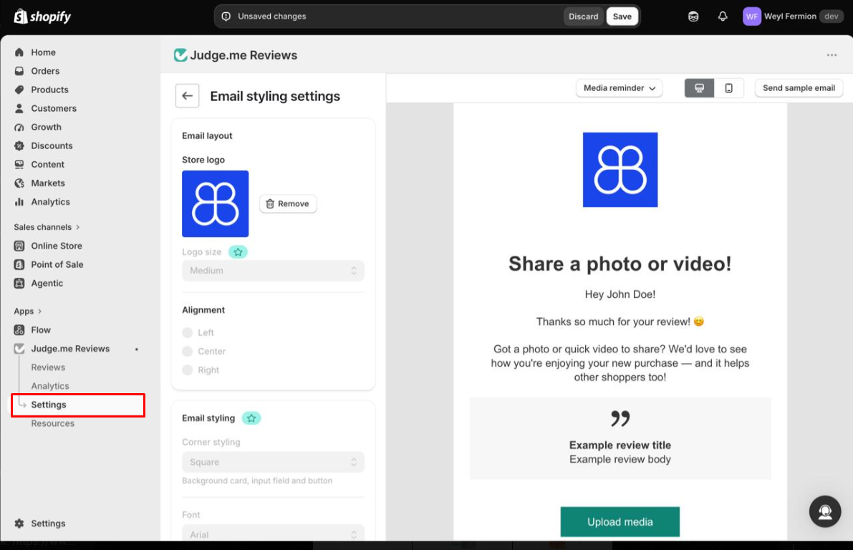Click the Customers person icon

click(x=19, y=108)
